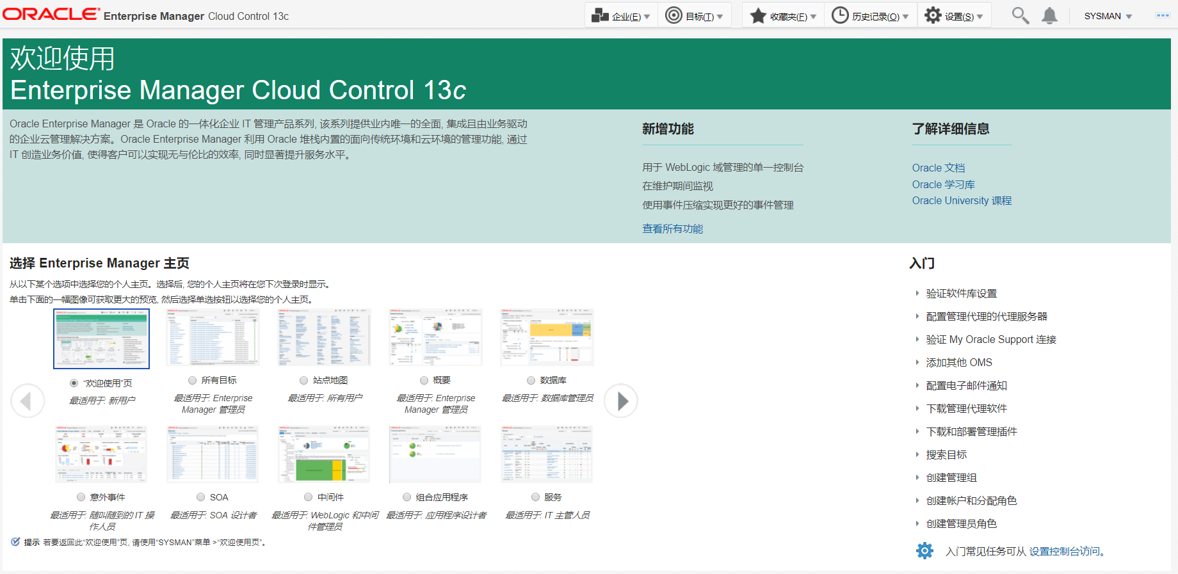Image resolution: width=1178 pixels, height=574 pixels.
Task: Open the 查看所有功能 link
Action: (x=672, y=228)
